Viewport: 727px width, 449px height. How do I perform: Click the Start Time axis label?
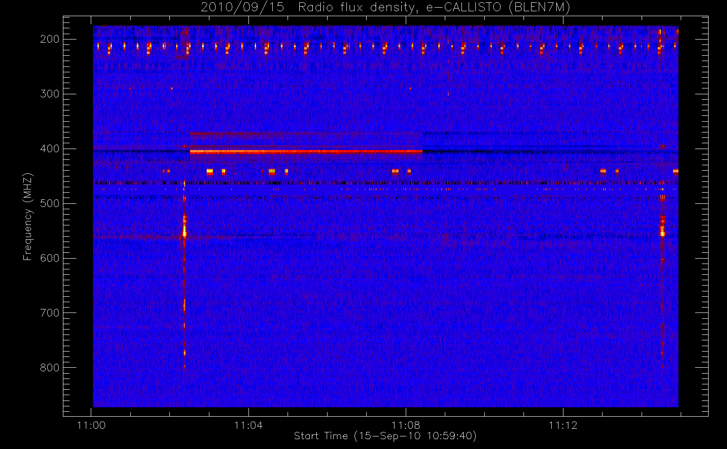[x=385, y=436]
